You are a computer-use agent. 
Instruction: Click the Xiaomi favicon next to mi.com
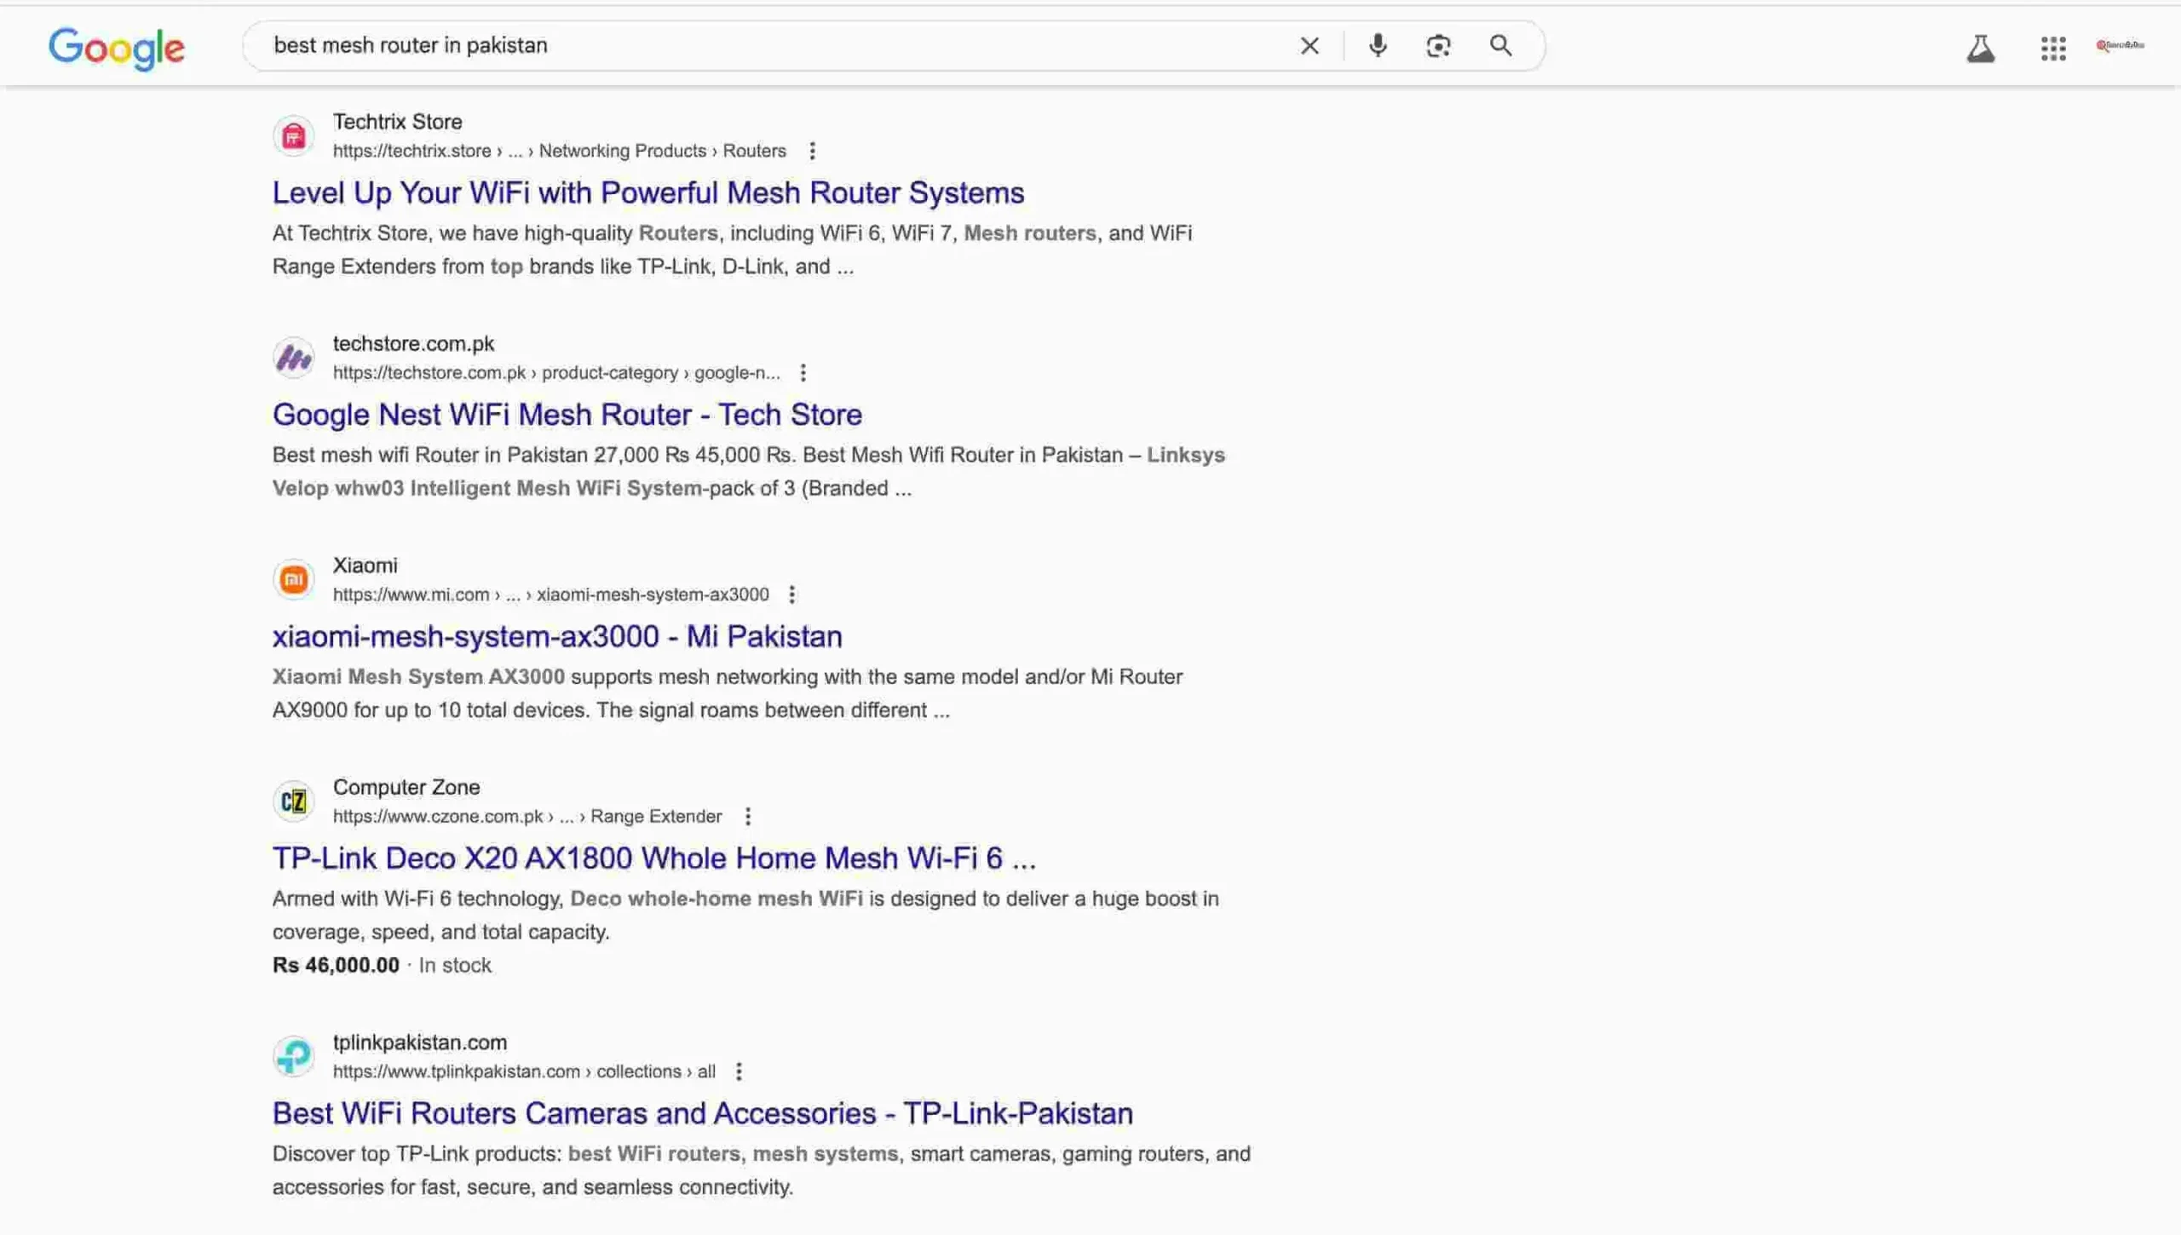pyautogui.click(x=293, y=578)
